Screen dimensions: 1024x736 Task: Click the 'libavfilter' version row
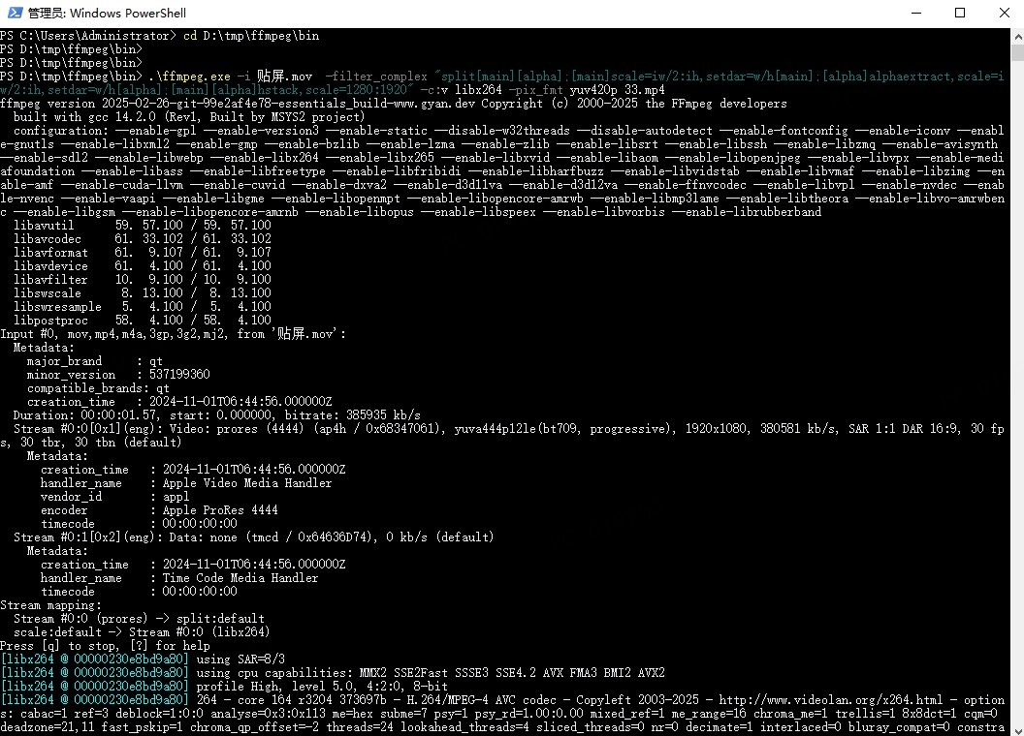point(143,280)
